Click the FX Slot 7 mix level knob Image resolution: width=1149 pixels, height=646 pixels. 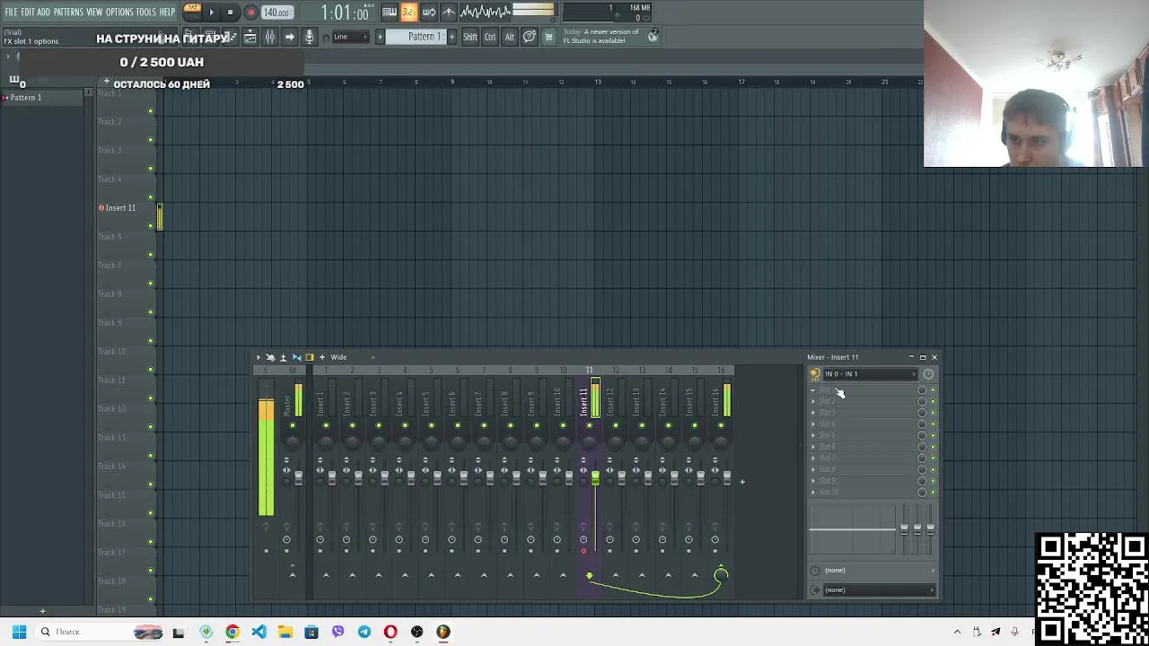921,458
